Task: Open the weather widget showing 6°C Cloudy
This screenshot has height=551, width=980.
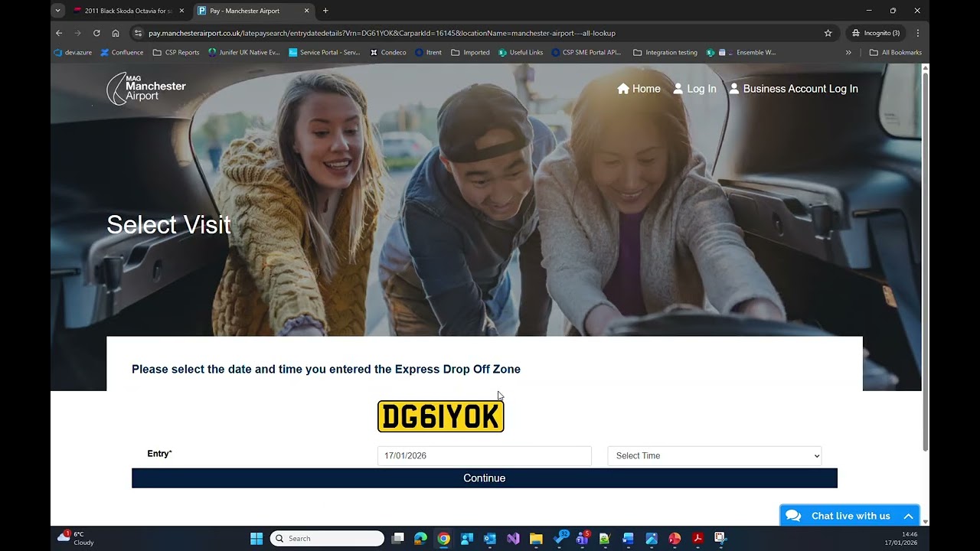Action: (x=76, y=538)
